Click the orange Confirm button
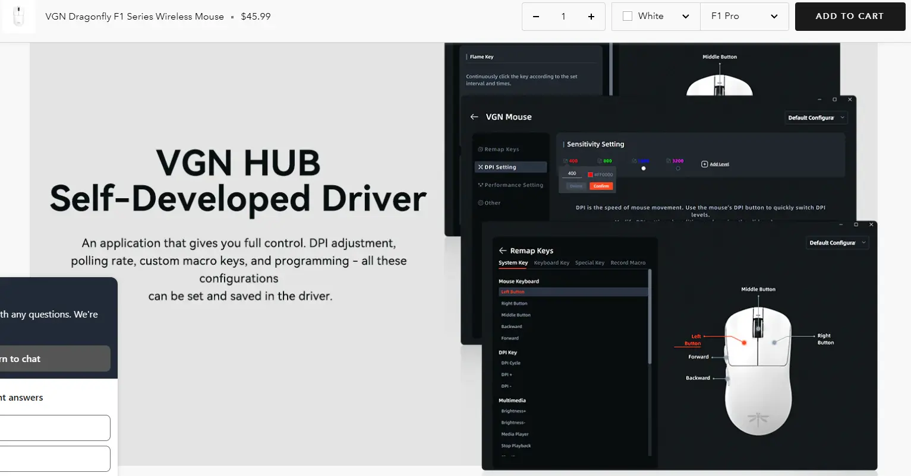The image size is (911, 476). click(x=601, y=186)
